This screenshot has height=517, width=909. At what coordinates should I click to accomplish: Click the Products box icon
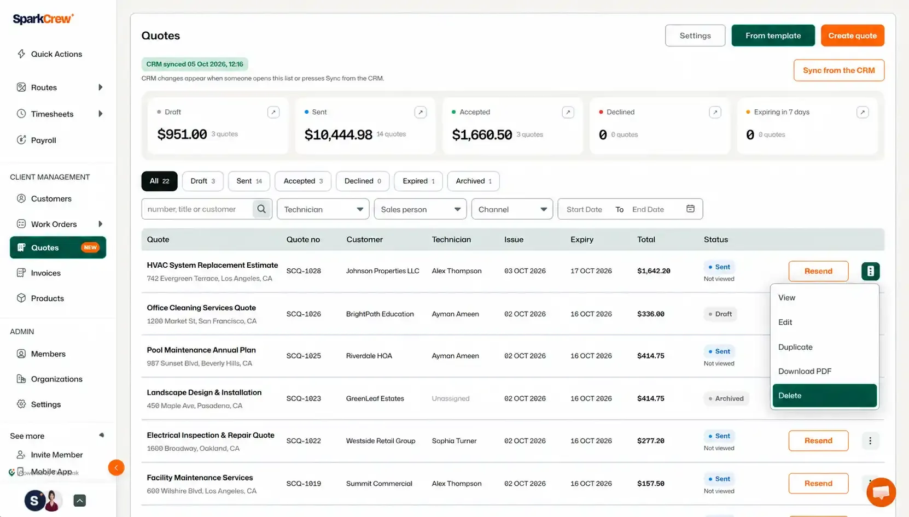point(21,298)
